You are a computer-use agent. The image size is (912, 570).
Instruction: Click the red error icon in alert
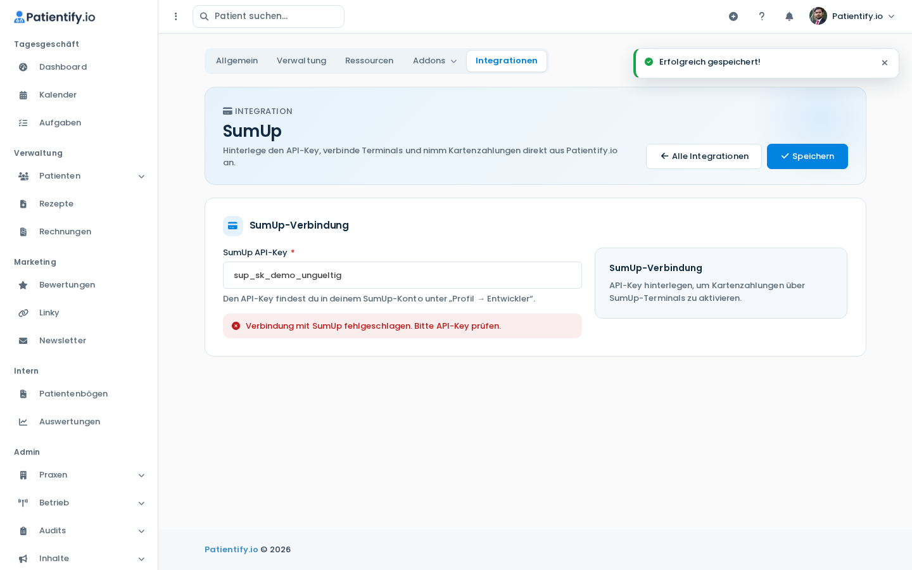[x=236, y=326]
